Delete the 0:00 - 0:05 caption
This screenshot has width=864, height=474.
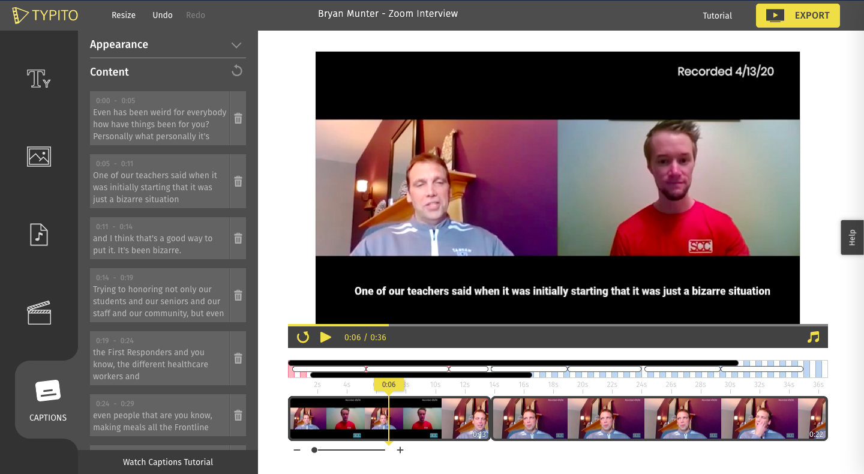click(x=238, y=118)
